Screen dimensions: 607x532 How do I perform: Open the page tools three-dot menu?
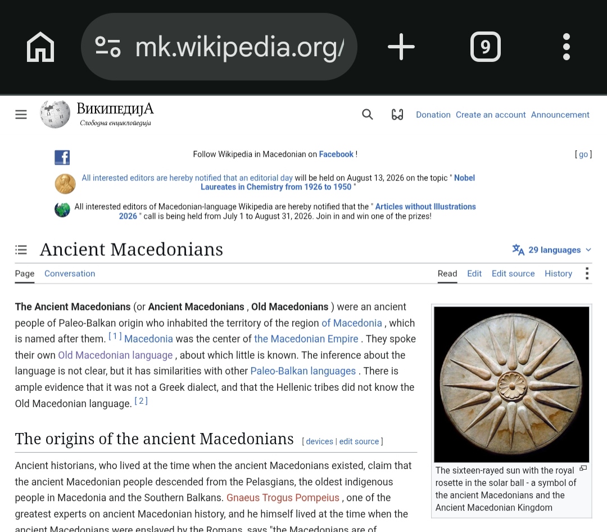[x=587, y=273]
